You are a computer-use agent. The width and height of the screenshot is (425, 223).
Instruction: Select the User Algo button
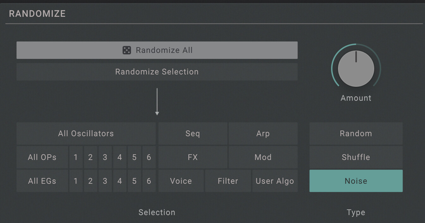coord(274,181)
